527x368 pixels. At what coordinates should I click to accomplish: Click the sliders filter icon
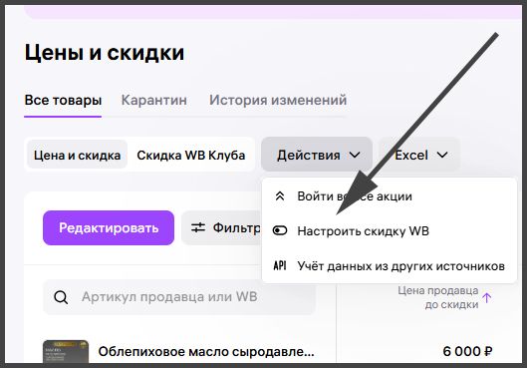pyautogui.click(x=198, y=227)
